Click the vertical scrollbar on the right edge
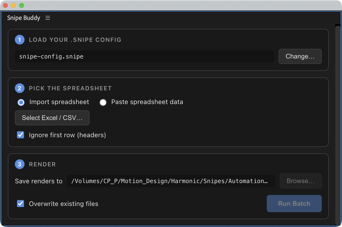 click(x=338, y=125)
